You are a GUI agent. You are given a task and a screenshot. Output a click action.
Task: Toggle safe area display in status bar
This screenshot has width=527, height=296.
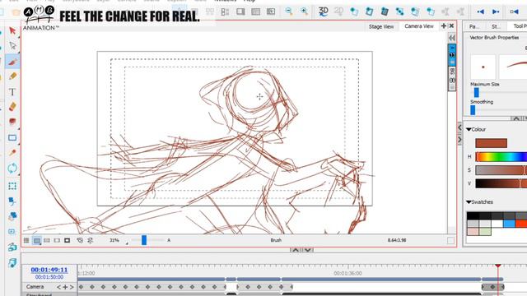click(x=36, y=240)
